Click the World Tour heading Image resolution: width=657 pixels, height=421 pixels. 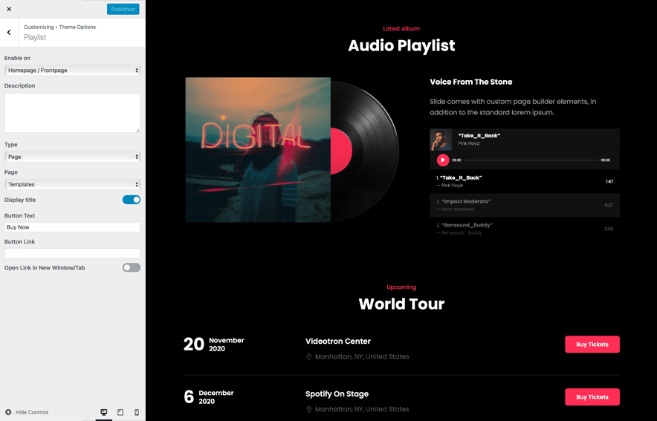pos(401,304)
